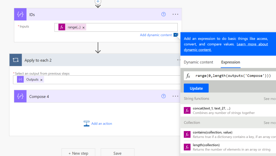The image size is (276, 156).
Task: Expand See more for String functions
Action: (270, 99)
